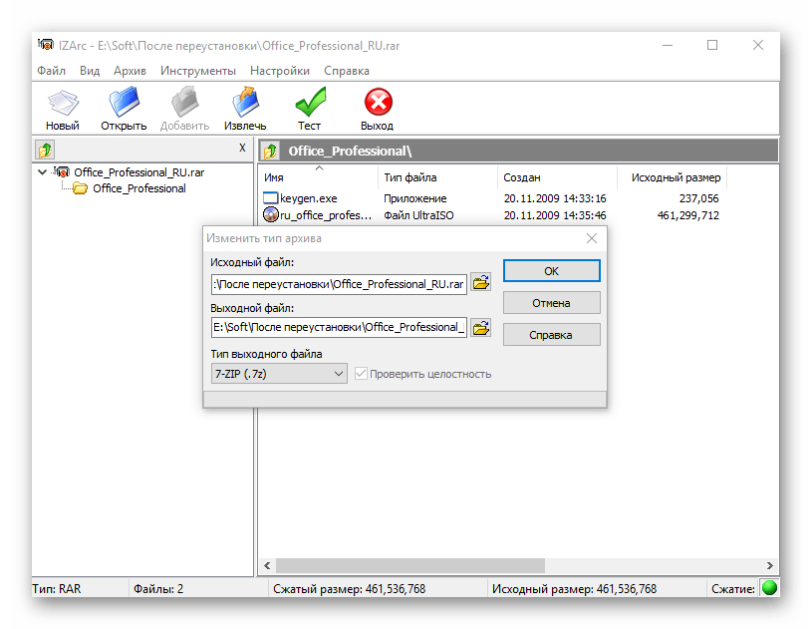812x629 pixels.
Task: Close the tree pane with X
Action: click(x=242, y=148)
